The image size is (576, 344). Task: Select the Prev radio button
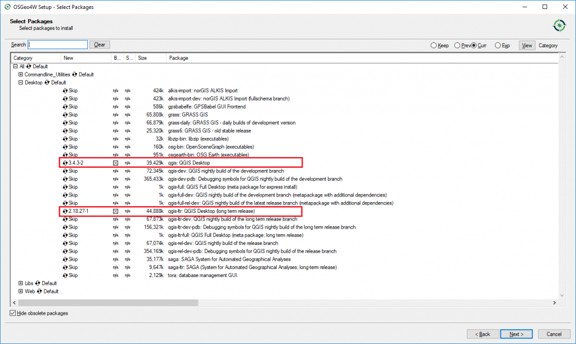[457, 46]
